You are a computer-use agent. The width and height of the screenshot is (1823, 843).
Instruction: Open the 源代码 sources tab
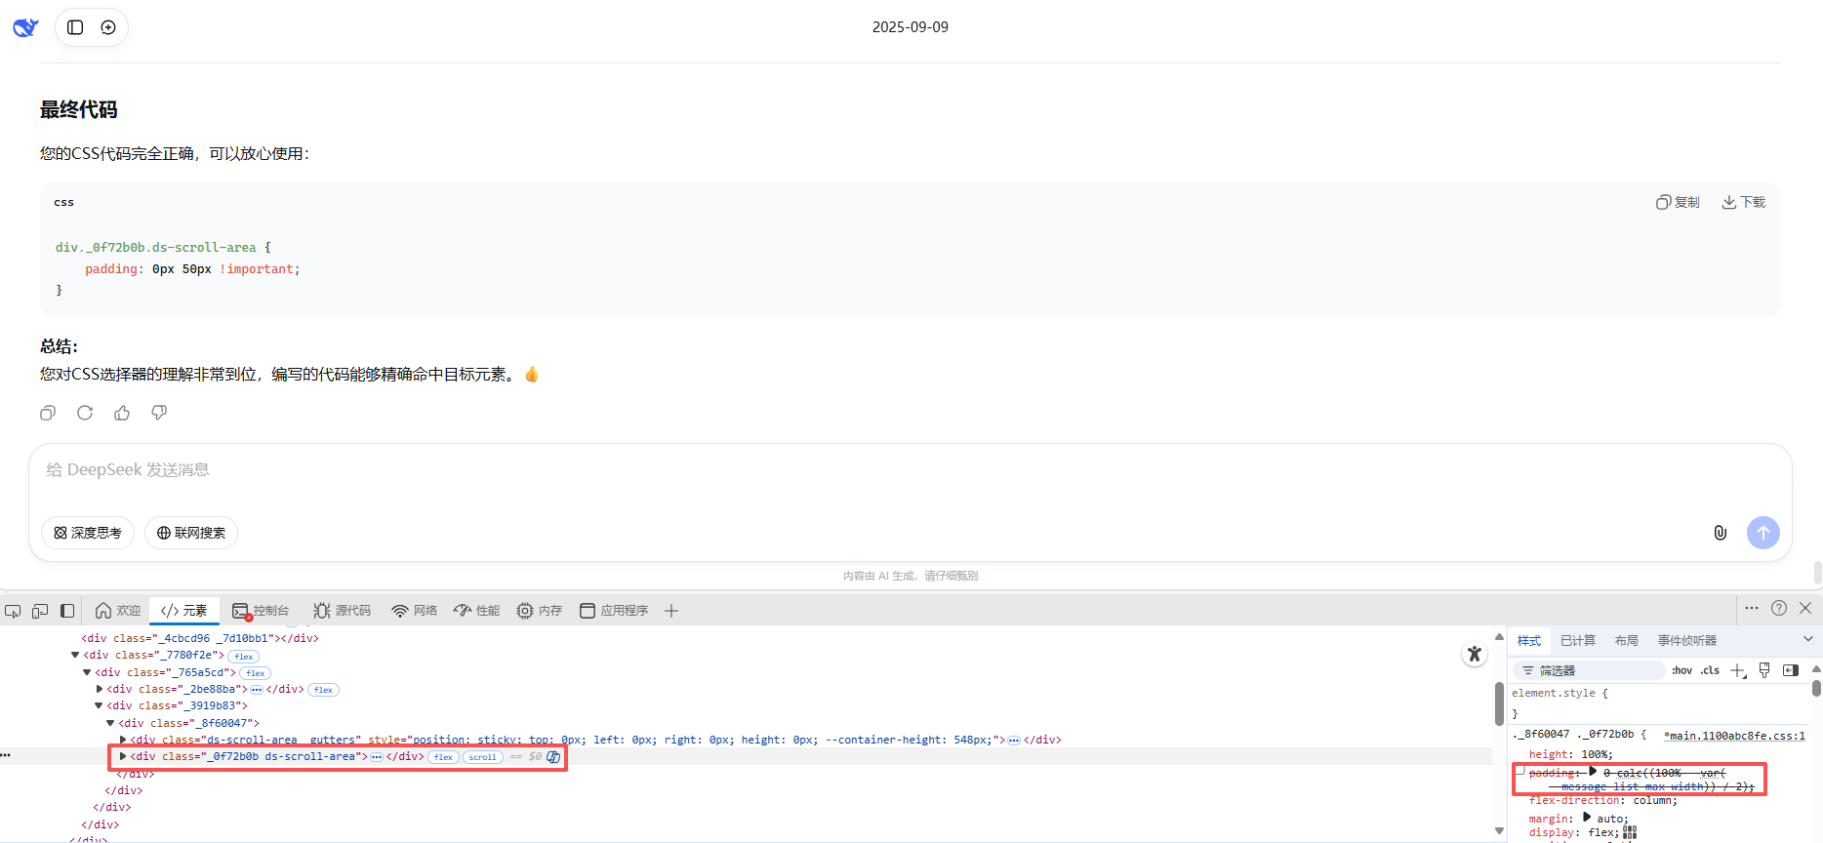[343, 611]
